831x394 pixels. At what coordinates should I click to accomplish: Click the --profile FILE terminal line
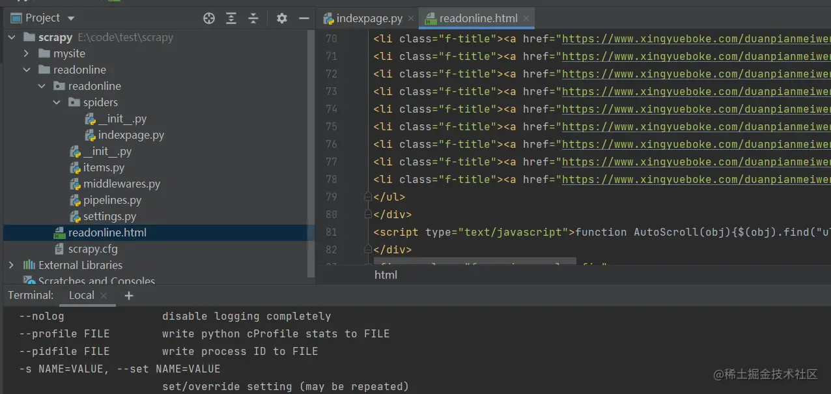(x=204, y=334)
